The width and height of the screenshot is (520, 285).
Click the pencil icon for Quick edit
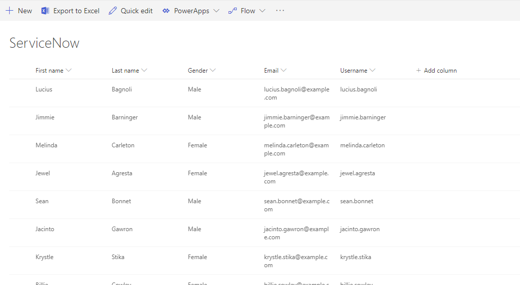[113, 11]
